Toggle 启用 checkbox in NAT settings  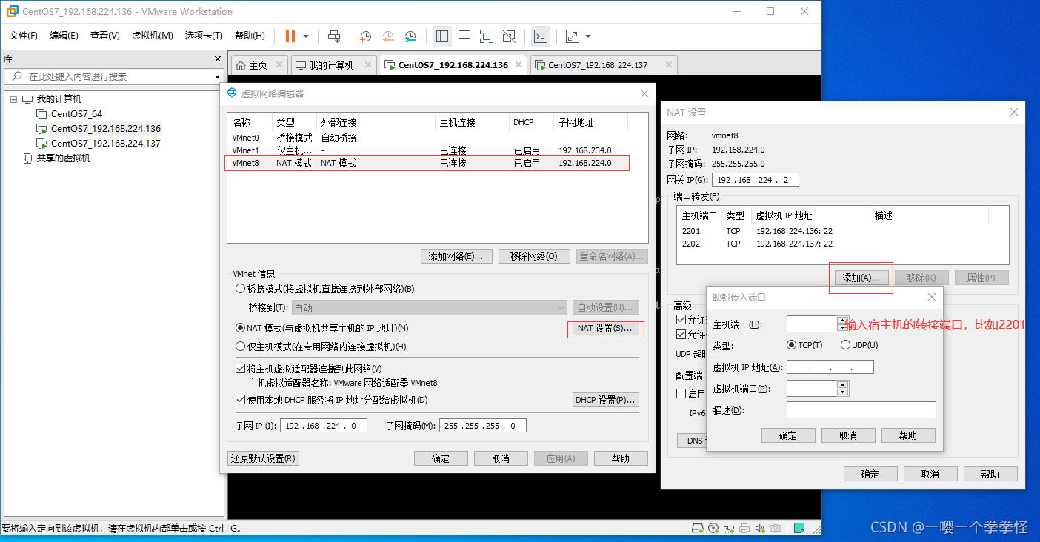click(681, 394)
